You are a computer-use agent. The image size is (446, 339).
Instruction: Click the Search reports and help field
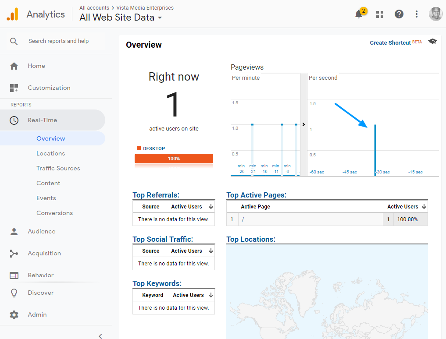pos(58,41)
